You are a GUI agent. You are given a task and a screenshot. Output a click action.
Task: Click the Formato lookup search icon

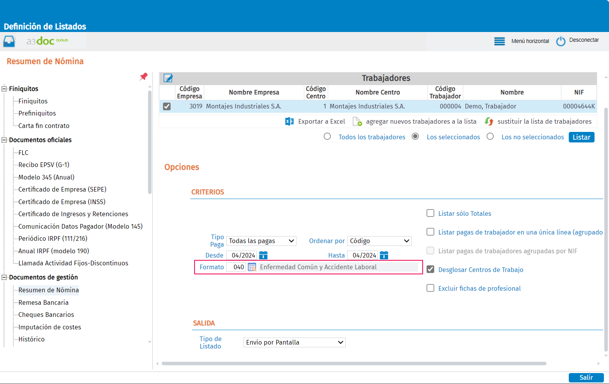click(252, 267)
